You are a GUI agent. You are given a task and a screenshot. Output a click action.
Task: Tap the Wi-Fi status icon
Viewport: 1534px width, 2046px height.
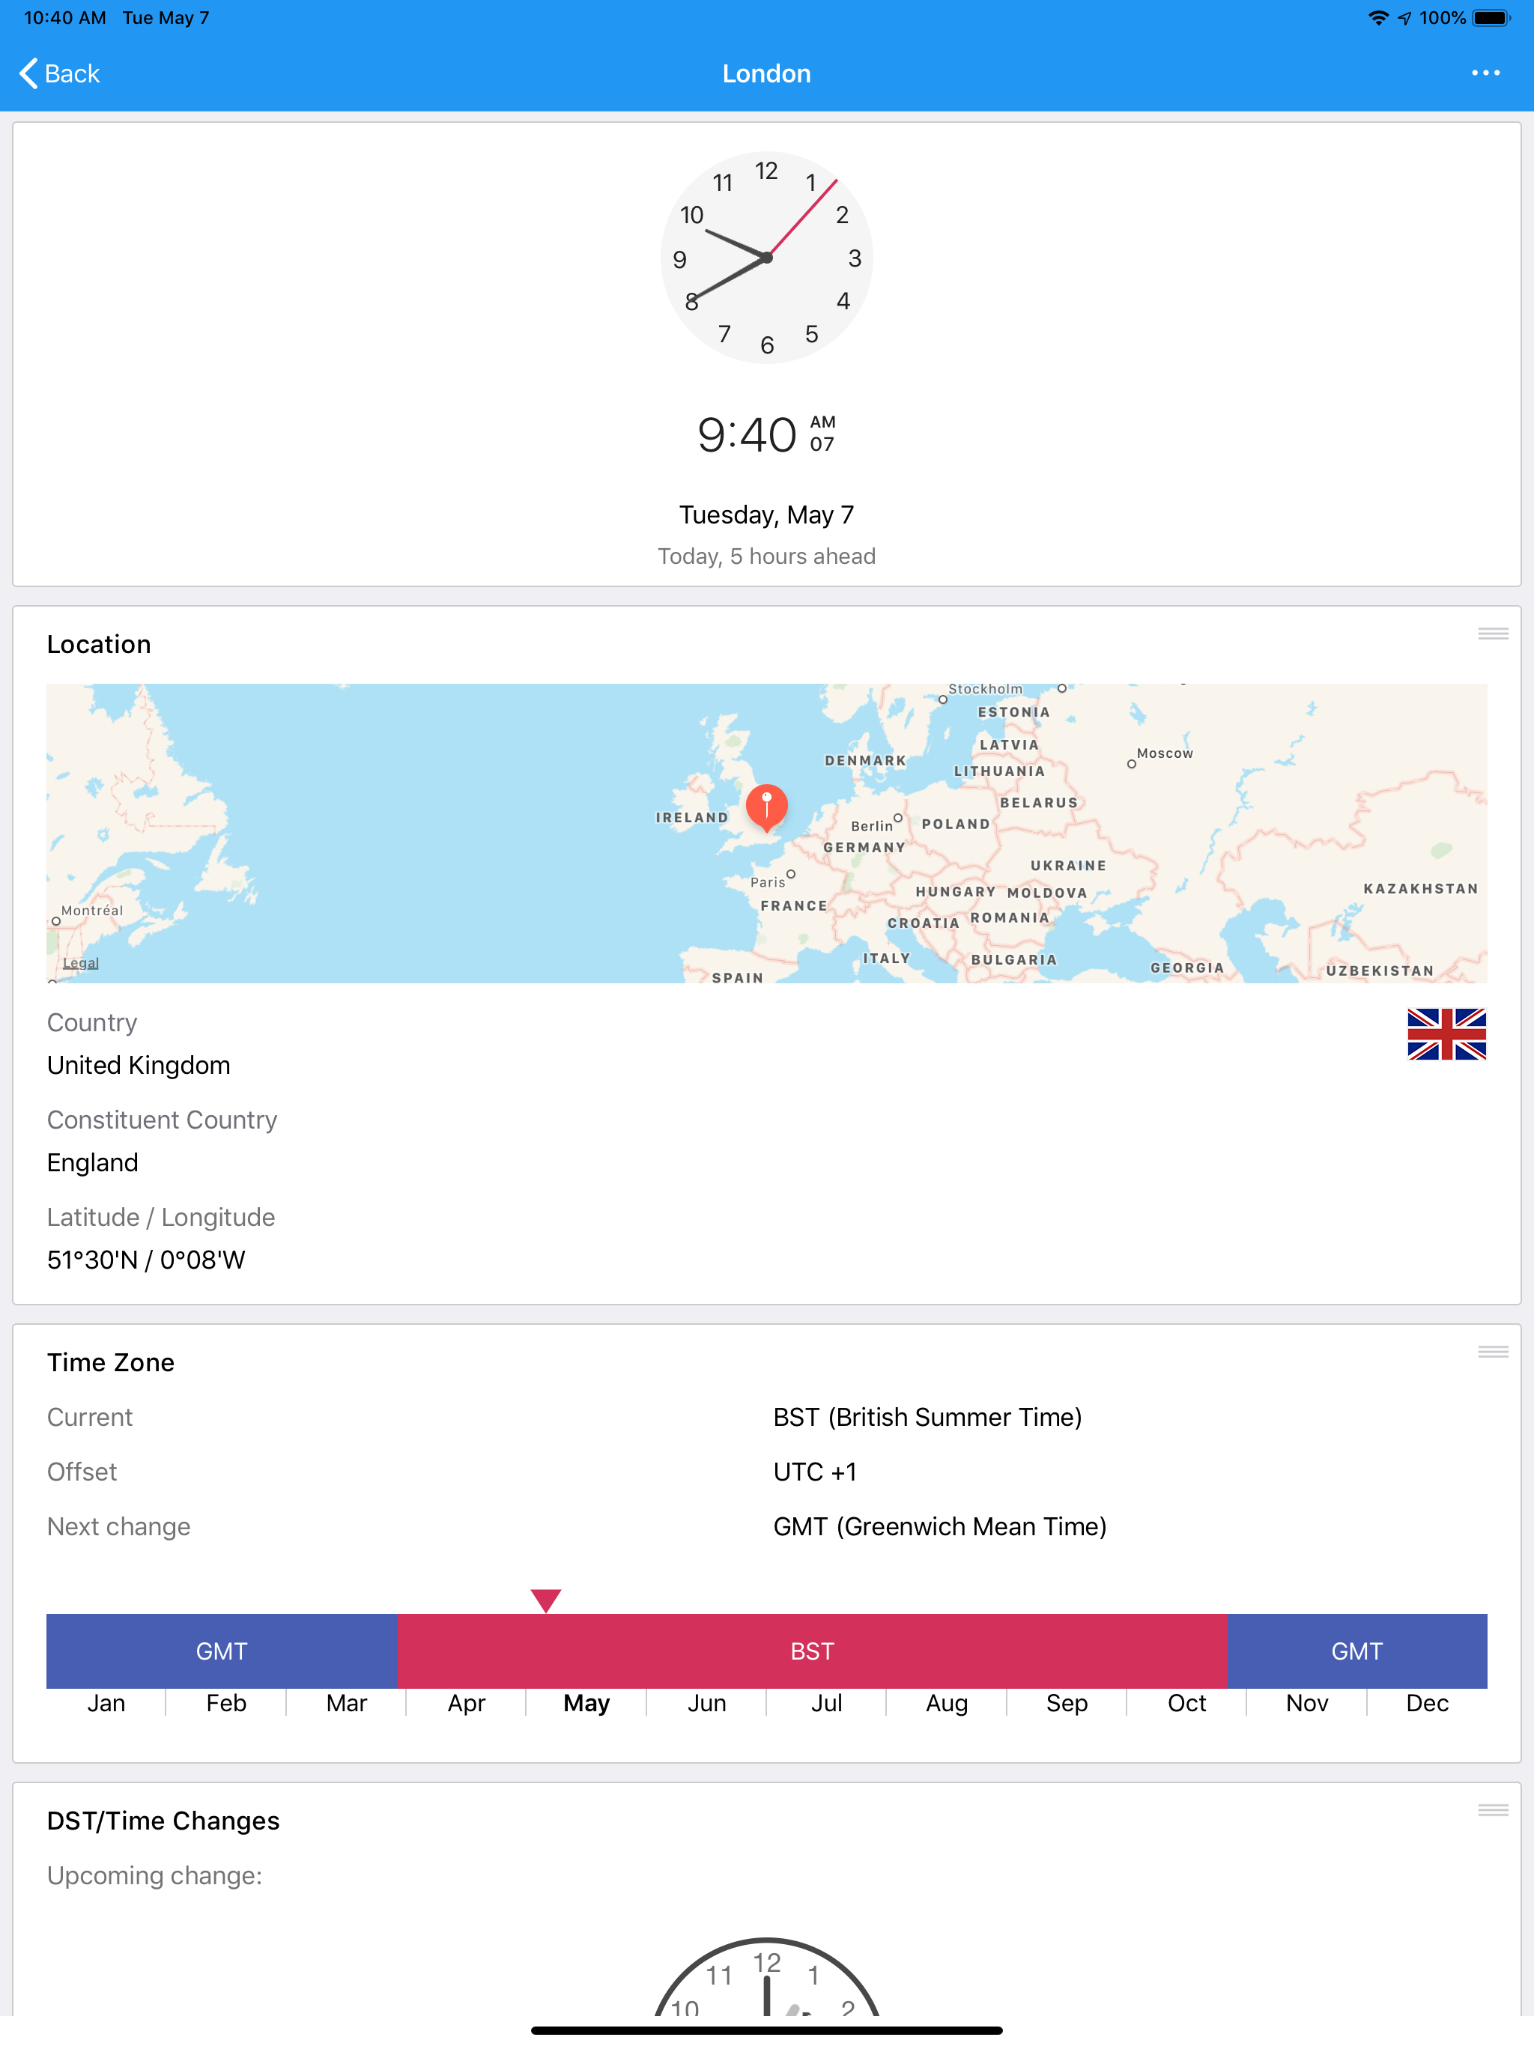point(1378,17)
